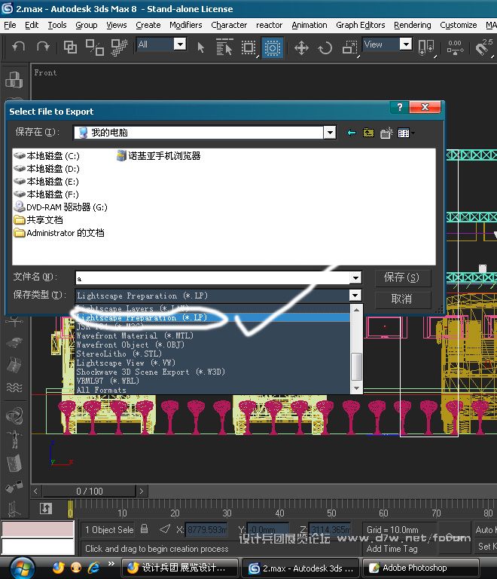
Task: Click the back arrow in export dialog
Action: click(x=352, y=133)
